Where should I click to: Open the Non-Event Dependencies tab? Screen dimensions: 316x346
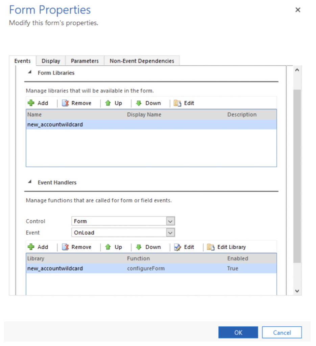142,61
